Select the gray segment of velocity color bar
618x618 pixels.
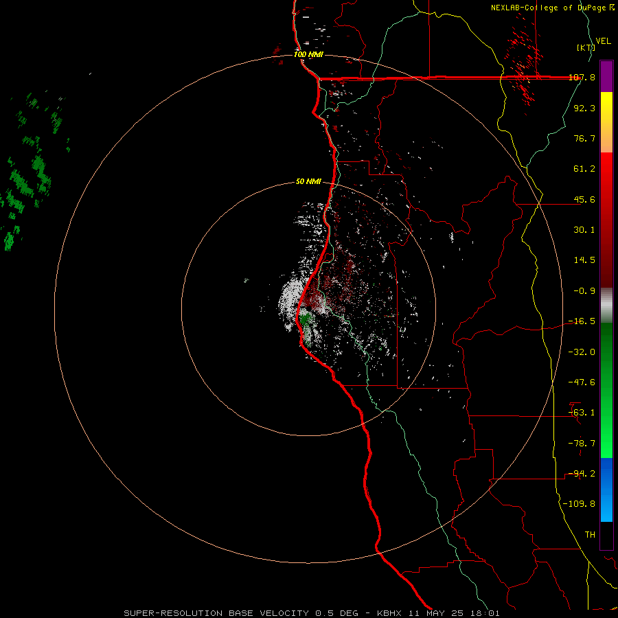point(606,306)
